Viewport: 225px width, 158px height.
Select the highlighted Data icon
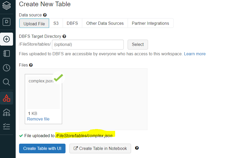pos(7,98)
